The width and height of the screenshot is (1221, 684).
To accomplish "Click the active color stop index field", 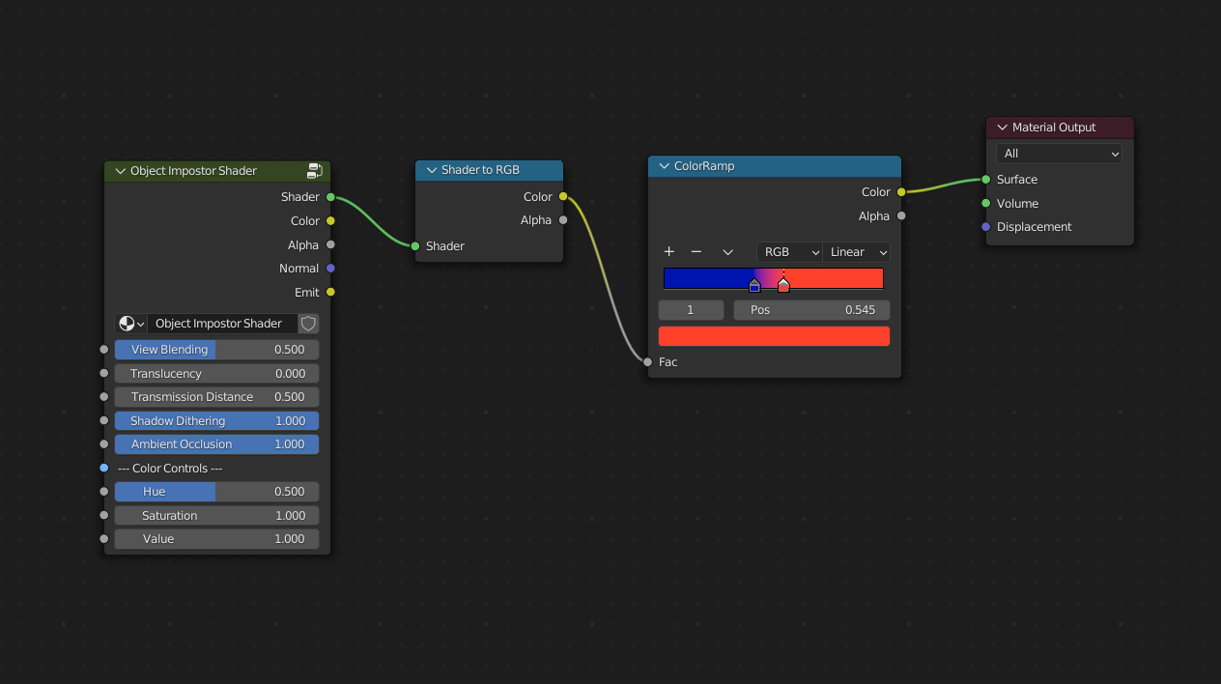I will [x=691, y=310].
